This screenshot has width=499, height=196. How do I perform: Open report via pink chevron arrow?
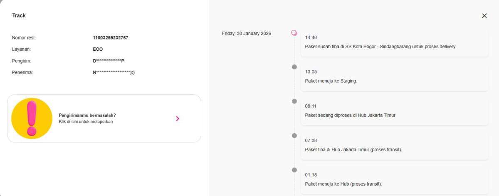coord(178,119)
